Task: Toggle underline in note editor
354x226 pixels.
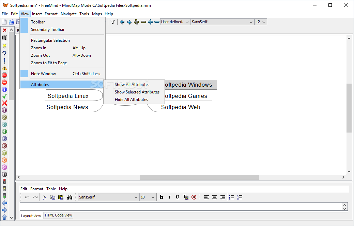Action: 177,197
